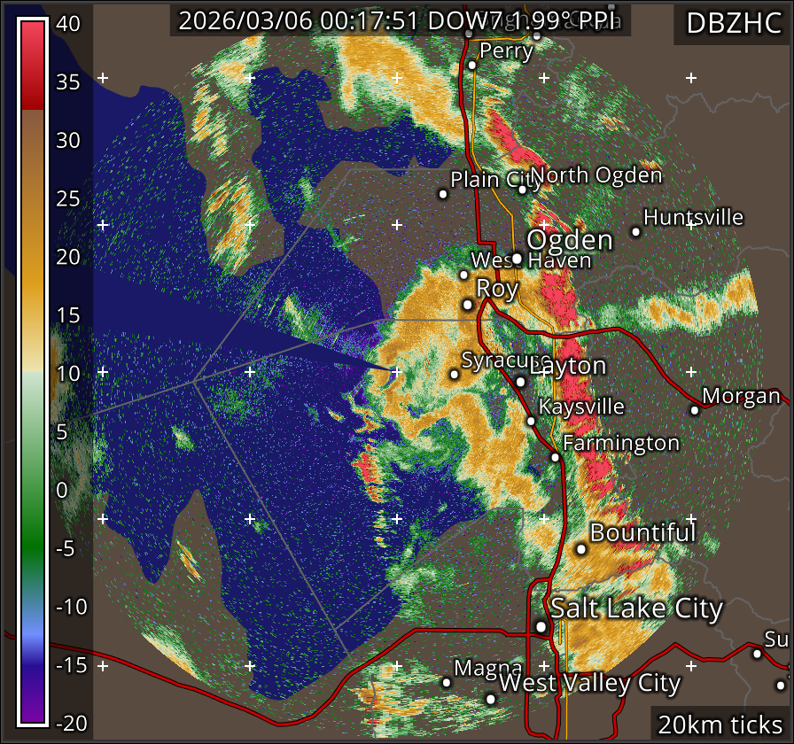
Task: Pick the Plain City marker dot
Action: click(443, 194)
